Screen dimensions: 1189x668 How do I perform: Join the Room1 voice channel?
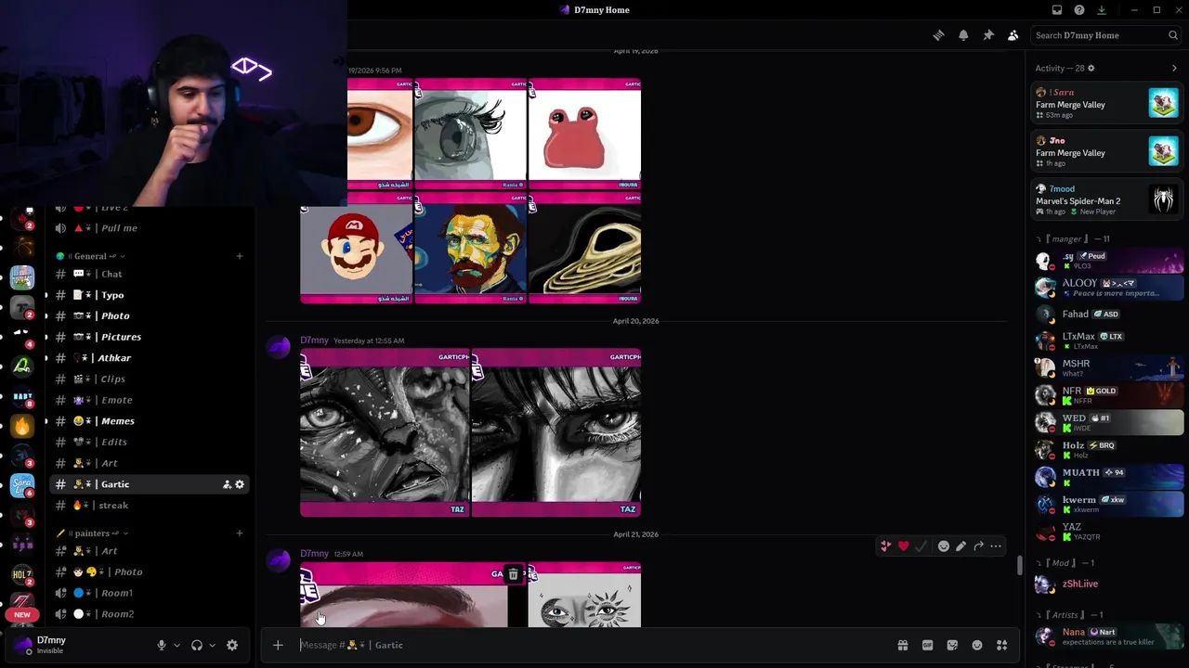pos(149,593)
